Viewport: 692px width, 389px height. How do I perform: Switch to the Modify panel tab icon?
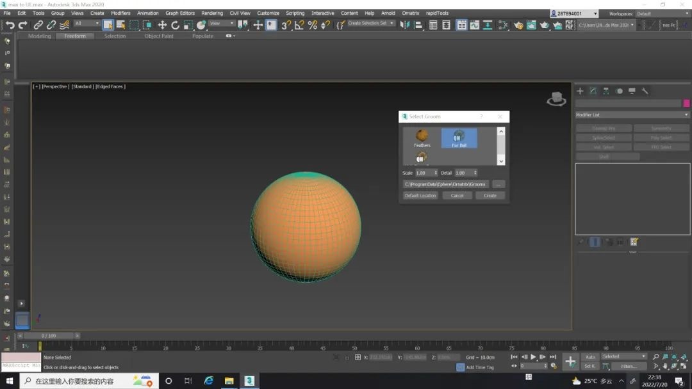coord(593,91)
